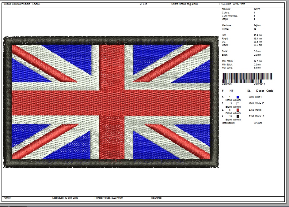Click the zoom factor Z: 2.31 text

(x=143, y=4)
